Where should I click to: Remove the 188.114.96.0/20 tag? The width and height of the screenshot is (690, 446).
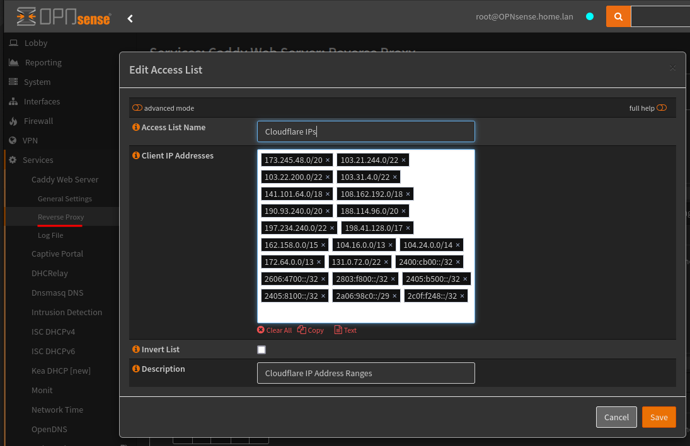[x=403, y=211]
